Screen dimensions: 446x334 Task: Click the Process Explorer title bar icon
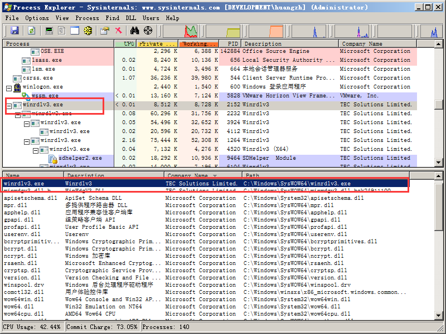coord(7,7)
